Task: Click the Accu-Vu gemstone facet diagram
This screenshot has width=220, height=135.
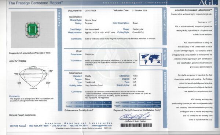Action: pos(33,78)
